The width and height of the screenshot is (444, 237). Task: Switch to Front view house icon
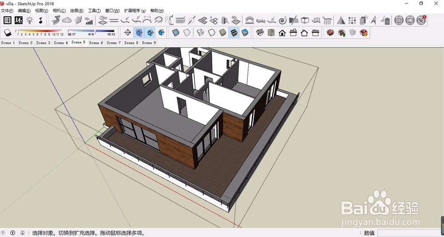(x=282, y=32)
